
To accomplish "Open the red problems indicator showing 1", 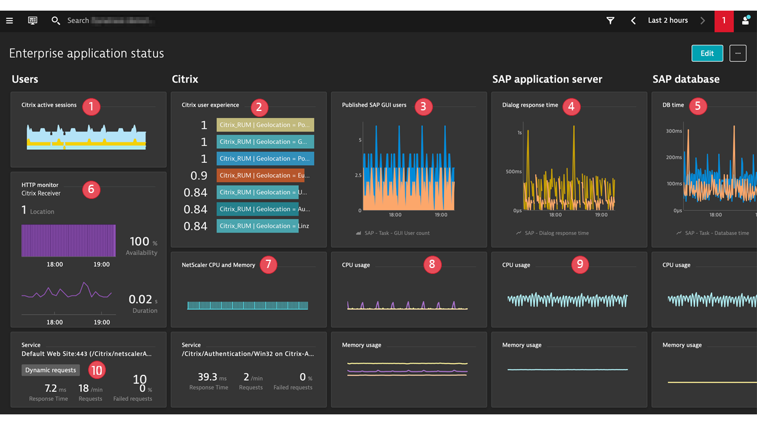I will [x=724, y=21].
